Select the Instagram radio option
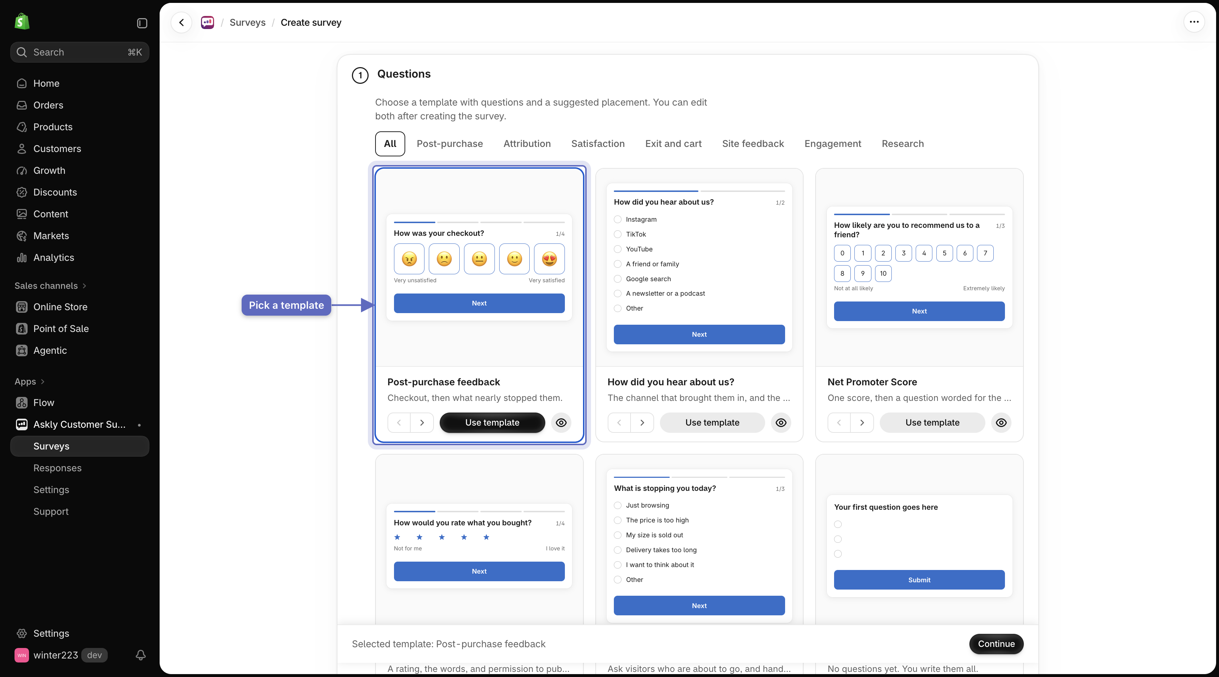 click(617, 219)
